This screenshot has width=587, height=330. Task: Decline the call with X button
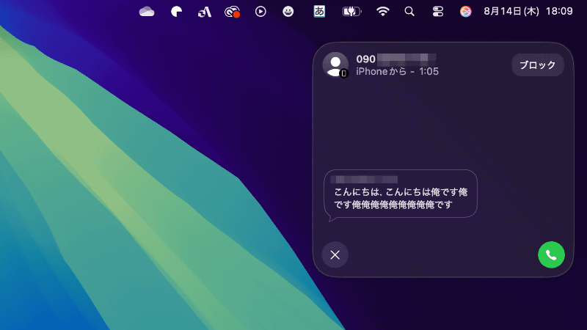pos(335,254)
